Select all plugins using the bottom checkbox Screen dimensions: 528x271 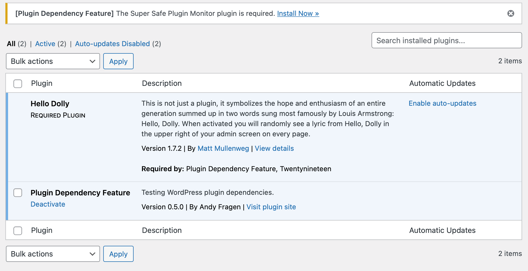[18, 230]
